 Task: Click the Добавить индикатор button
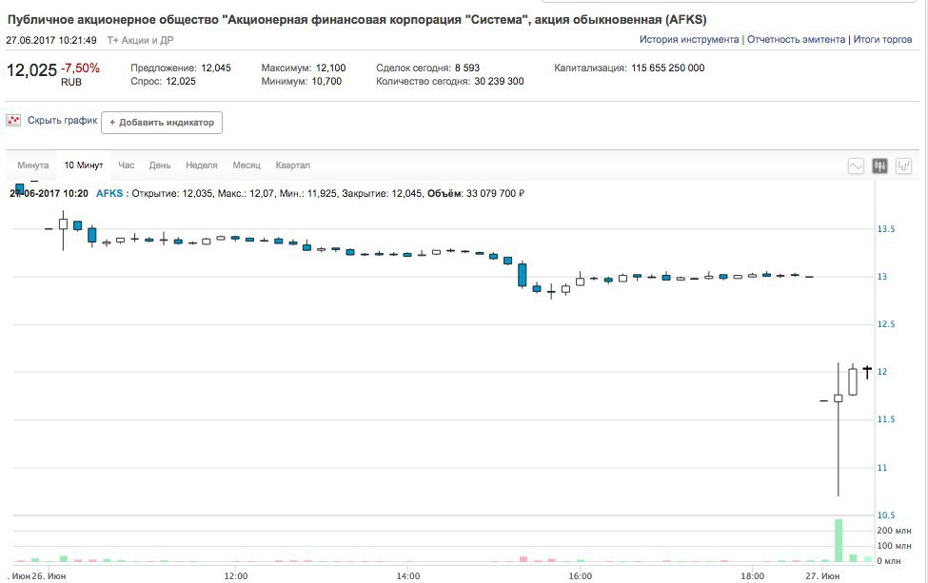[162, 123]
